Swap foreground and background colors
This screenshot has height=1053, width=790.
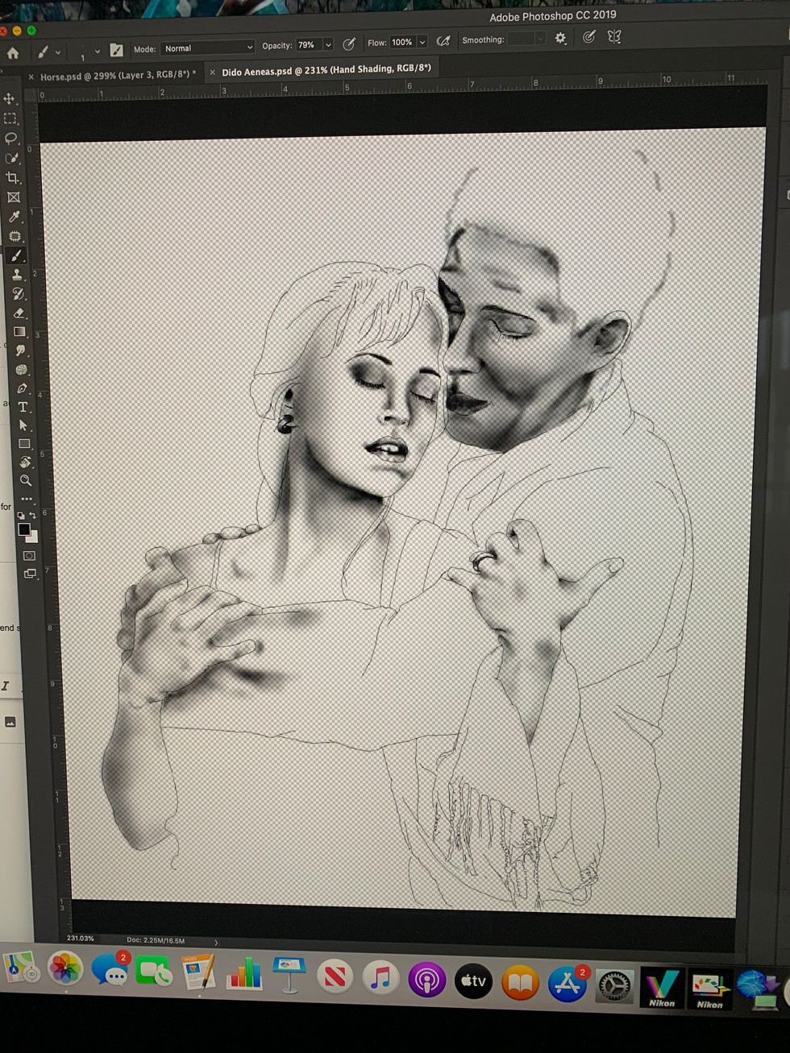pos(32,515)
